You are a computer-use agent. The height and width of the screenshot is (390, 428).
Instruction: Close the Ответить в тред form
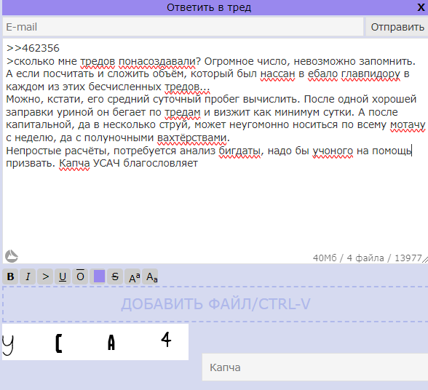(x=421, y=7)
